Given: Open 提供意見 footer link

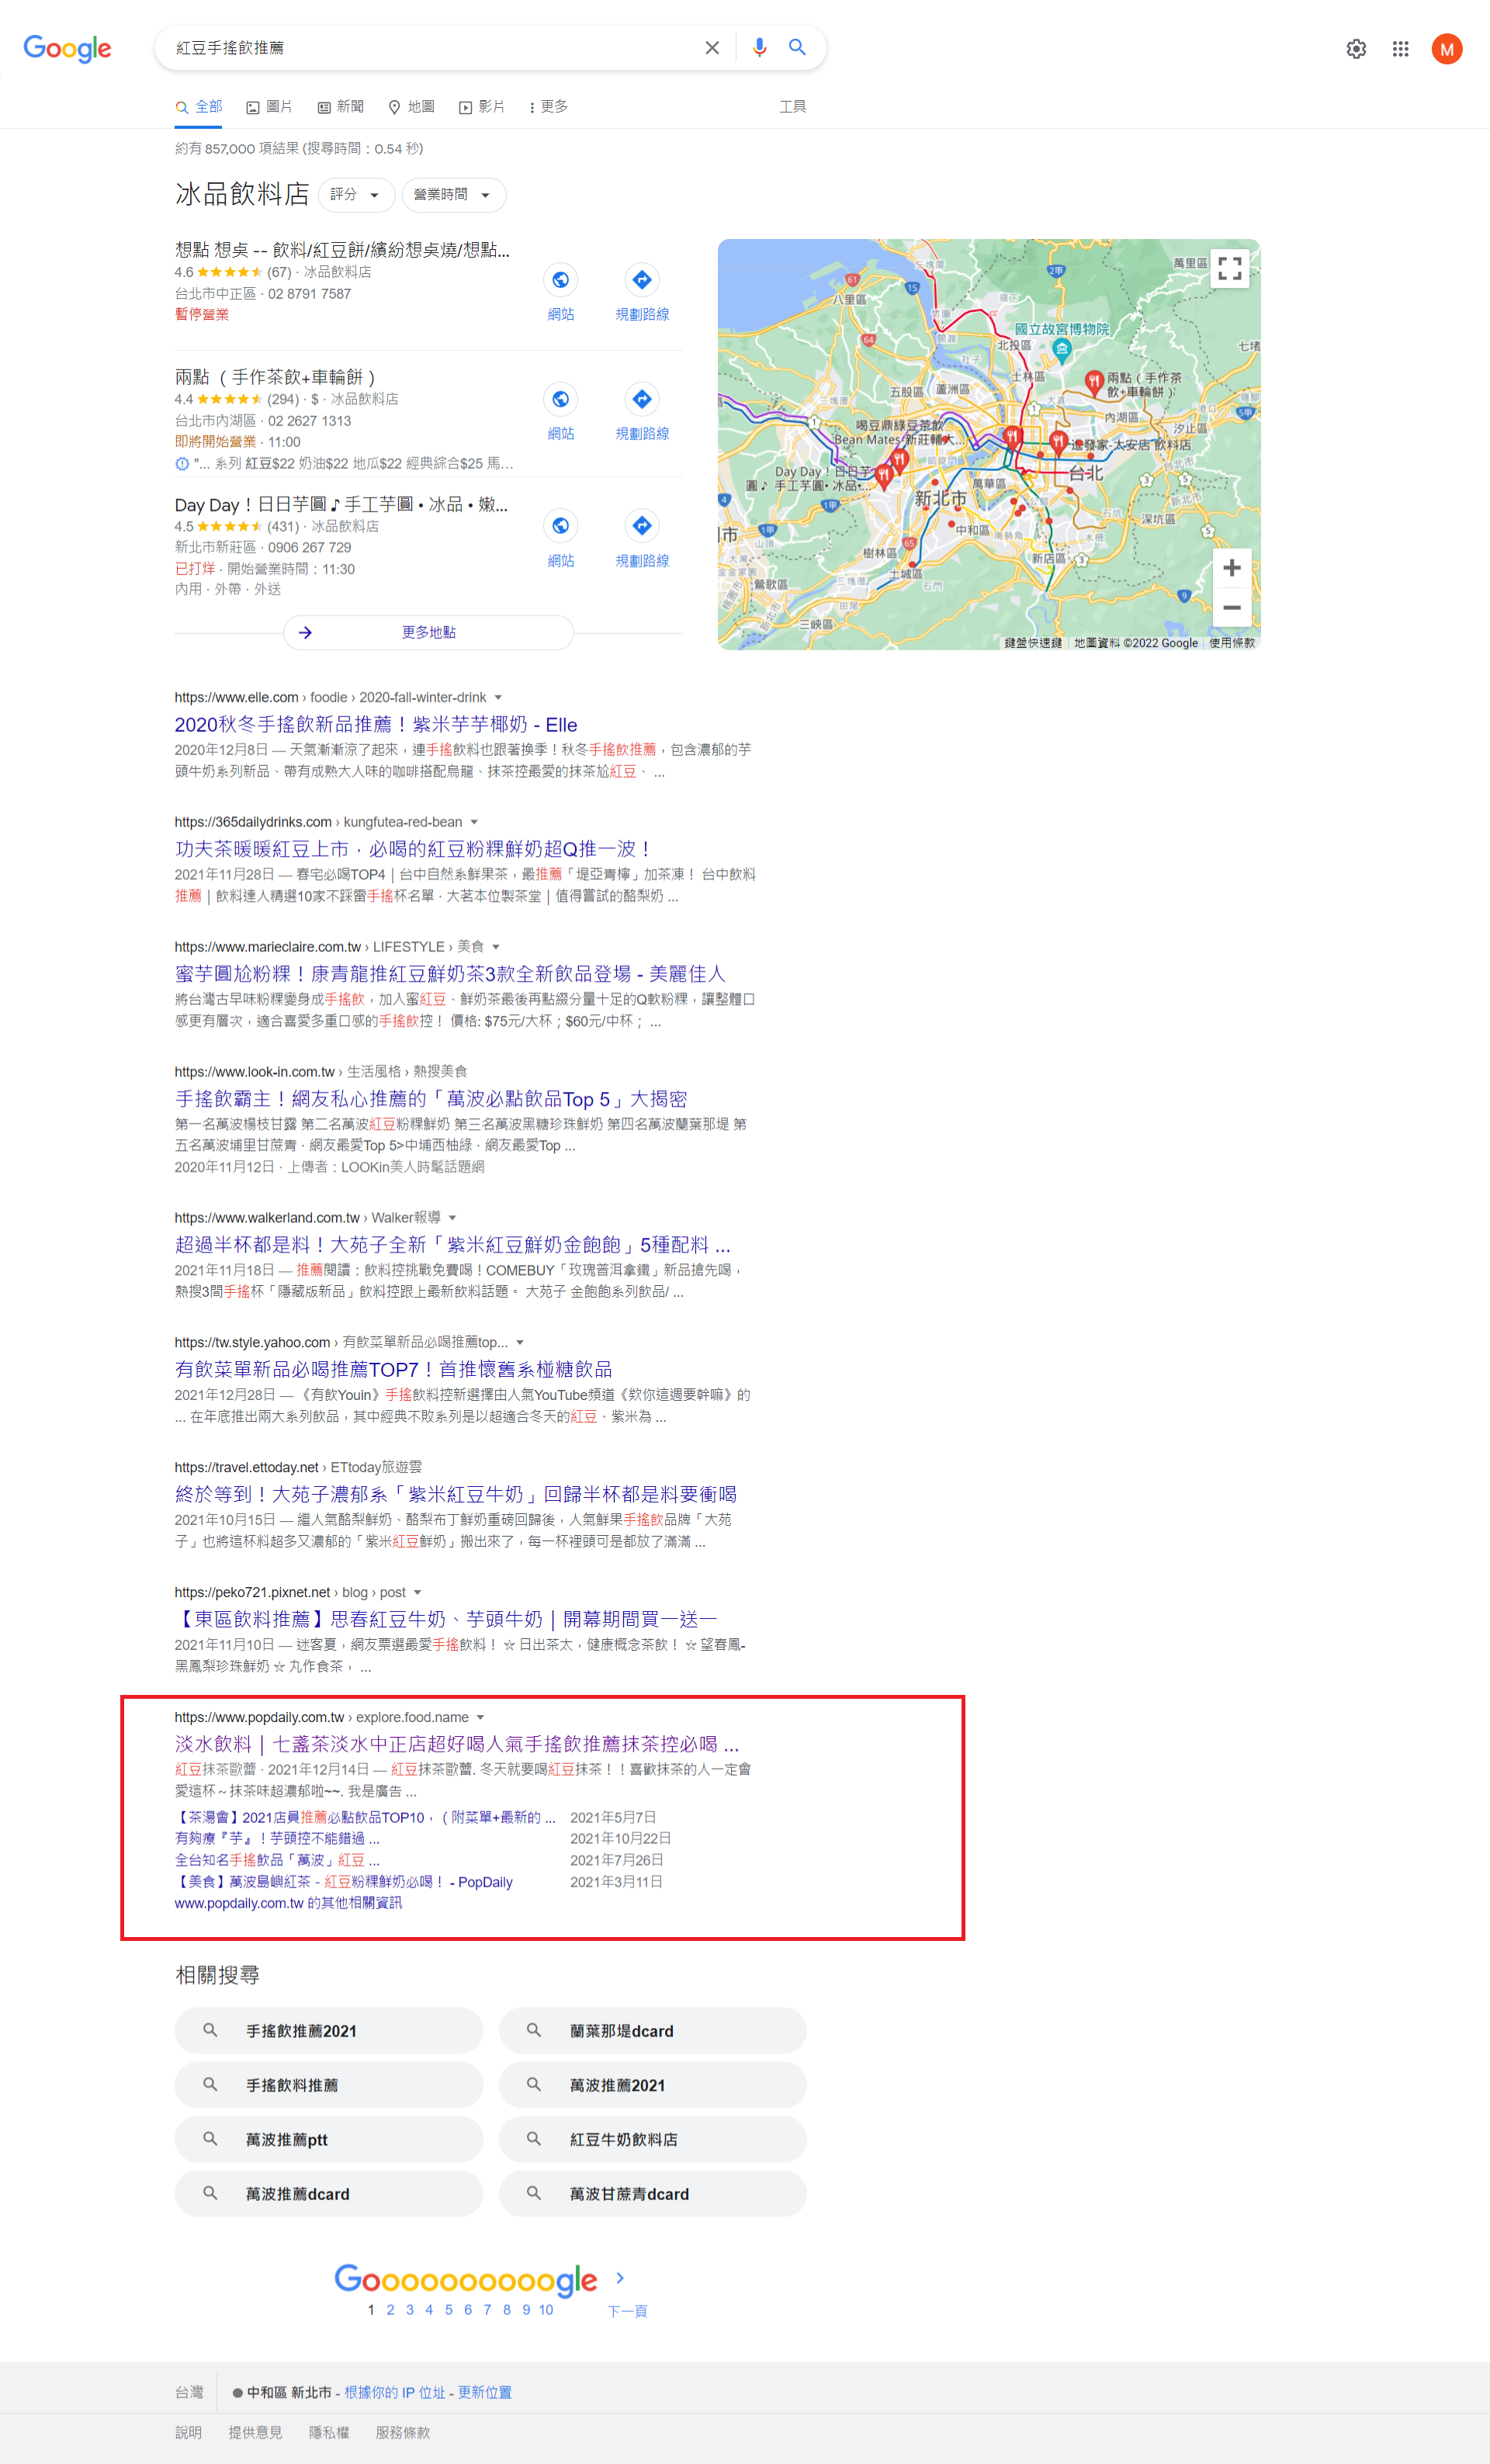Looking at the screenshot, I should coord(255,2433).
